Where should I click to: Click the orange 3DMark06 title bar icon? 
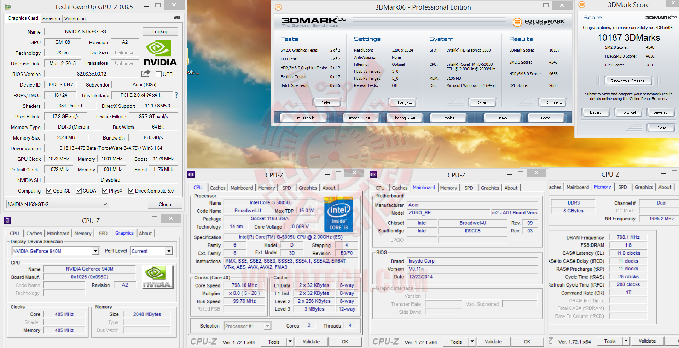[x=278, y=7]
